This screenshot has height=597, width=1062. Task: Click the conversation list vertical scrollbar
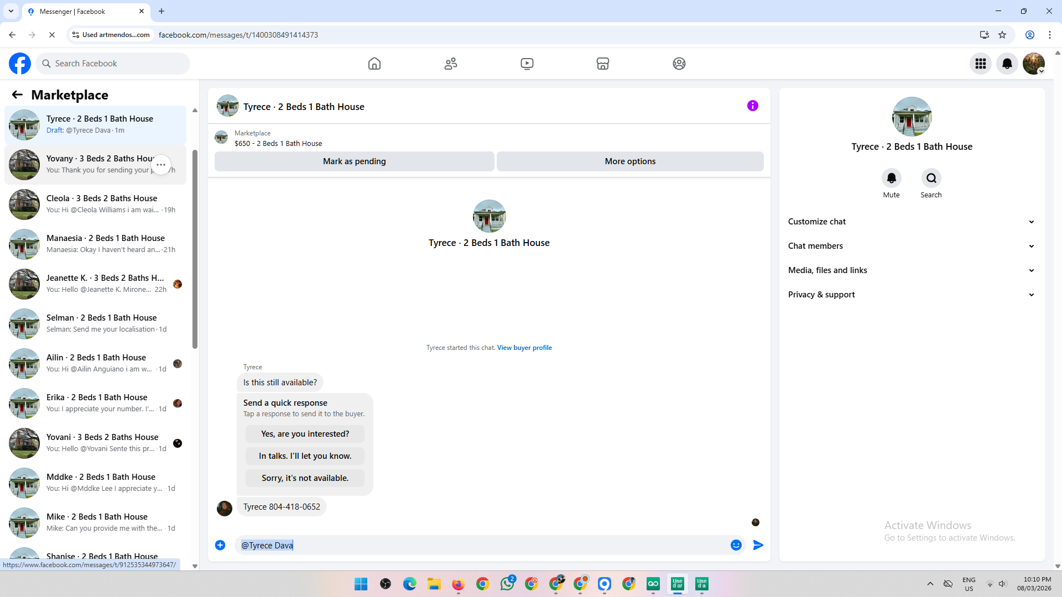point(195,249)
